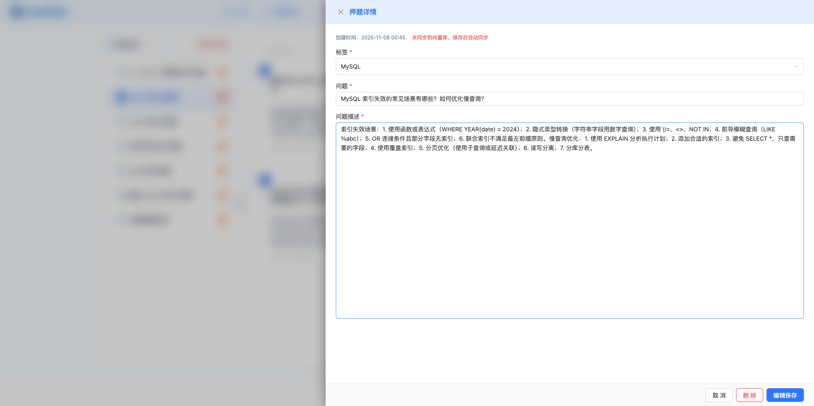The height and width of the screenshot is (406, 814).
Task: Click the orange icon next to the third sidebar entry
Action: click(222, 121)
